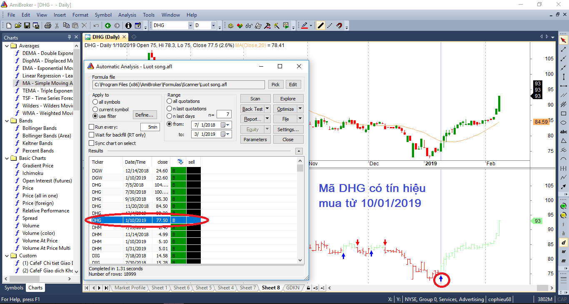Click the Open file toolbar icon

(18, 25)
